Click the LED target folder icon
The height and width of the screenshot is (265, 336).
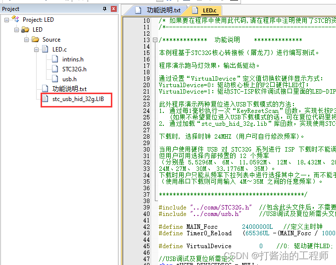[x=25, y=30]
